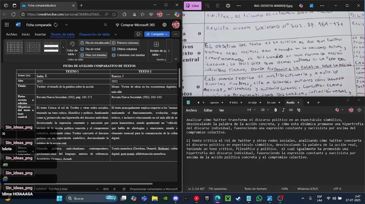Toggle Fila de encabezado option
The width and height of the screenshot is (365, 204).
coord(95,43)
